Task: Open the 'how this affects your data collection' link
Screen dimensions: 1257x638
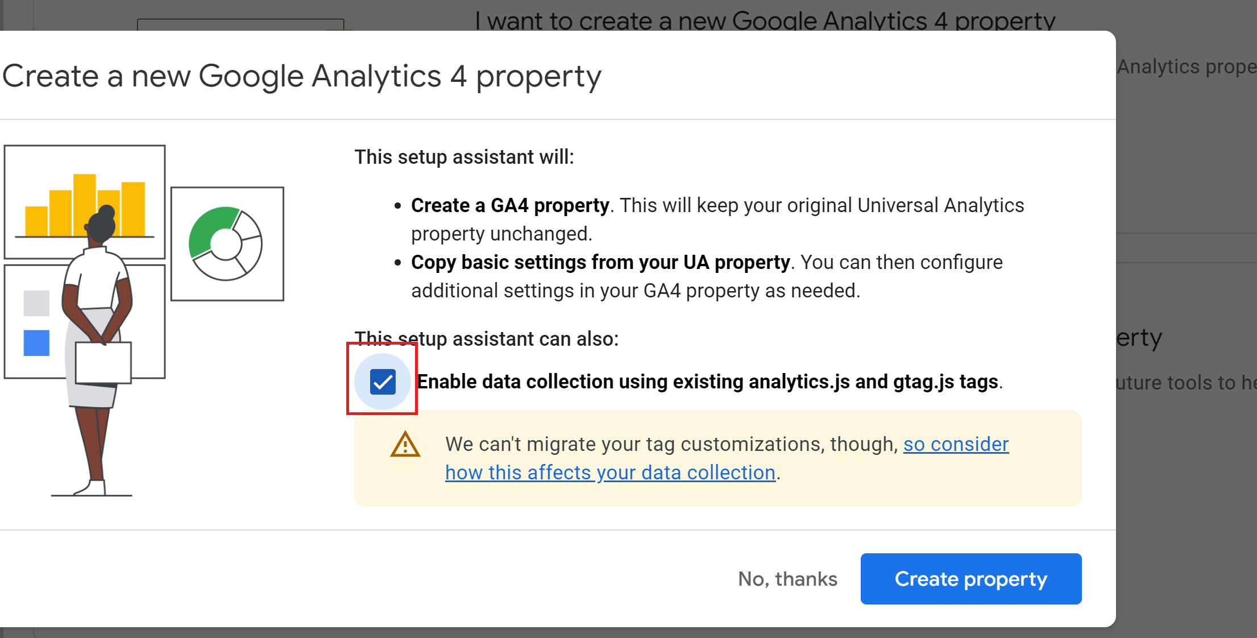Action: coord(610,473)
